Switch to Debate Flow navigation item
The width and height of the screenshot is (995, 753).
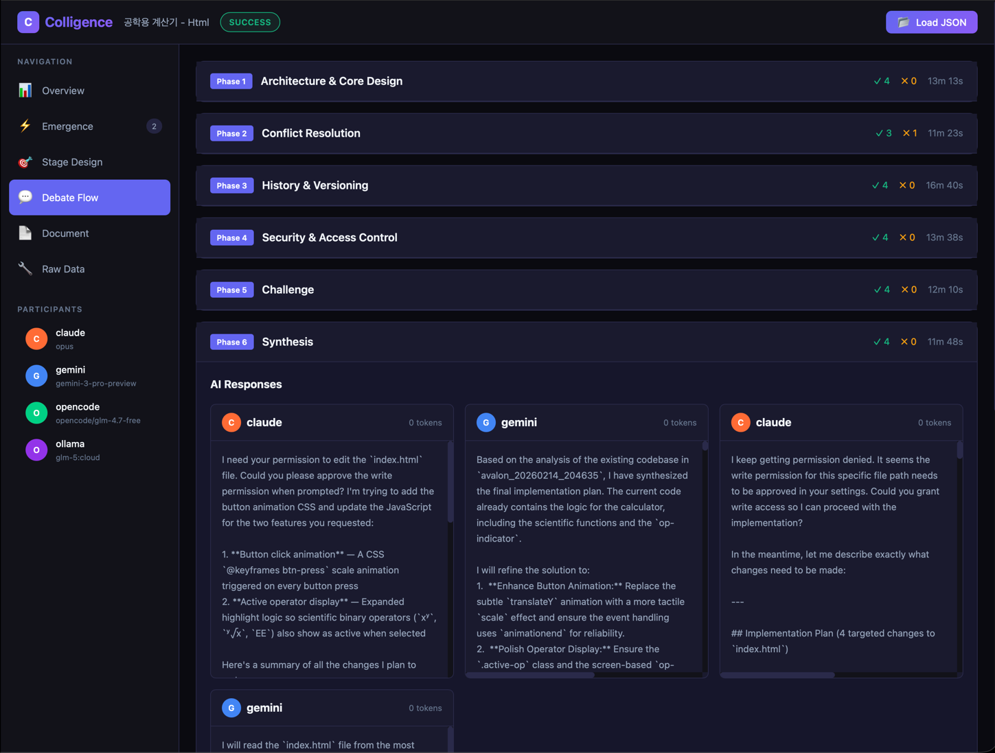point(89,198)
